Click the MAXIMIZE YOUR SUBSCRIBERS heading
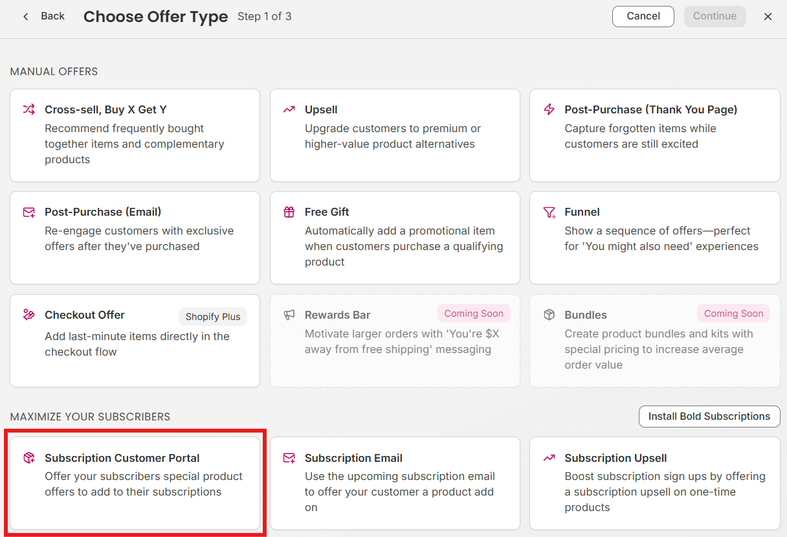This screenshot has width=787, height=537. [91, 417]
